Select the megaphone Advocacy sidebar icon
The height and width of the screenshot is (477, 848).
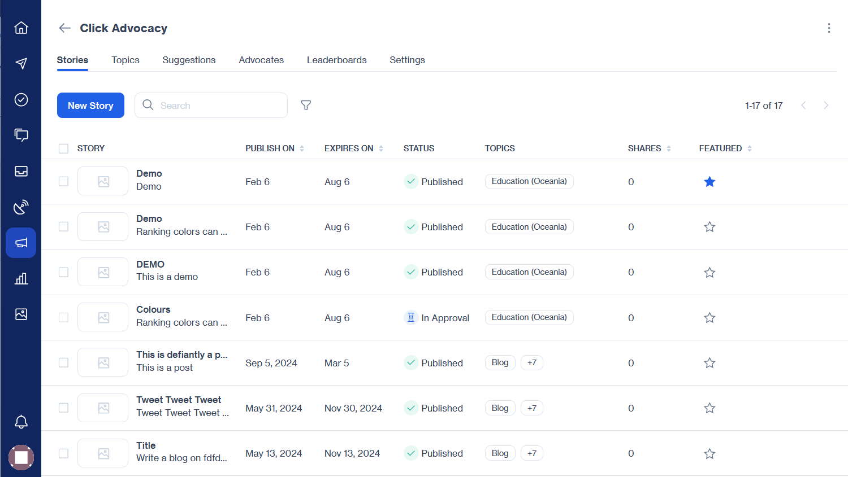coord(21,243)
